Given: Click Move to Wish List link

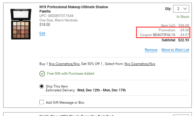Looking at the screenshot, I should (x=175, y=50).
